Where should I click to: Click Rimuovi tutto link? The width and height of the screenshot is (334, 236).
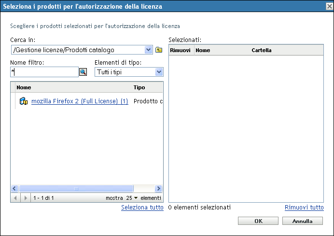click(x=304, y=207)
